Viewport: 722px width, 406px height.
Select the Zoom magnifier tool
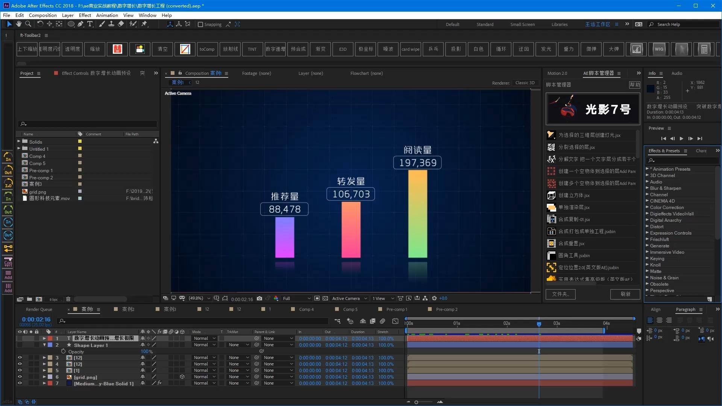coord(28,24)
